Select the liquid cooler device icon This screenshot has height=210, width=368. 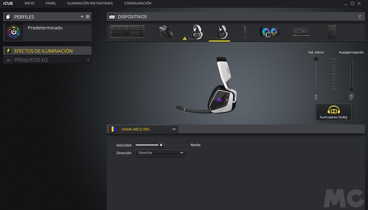coord(269,32)
